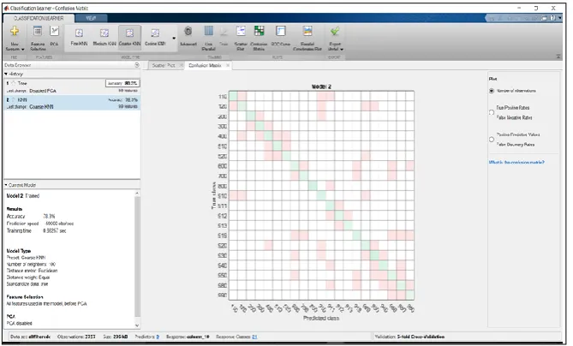
Task: Click the Current Model scroll down arrow
Action: [x=137, y=325]
